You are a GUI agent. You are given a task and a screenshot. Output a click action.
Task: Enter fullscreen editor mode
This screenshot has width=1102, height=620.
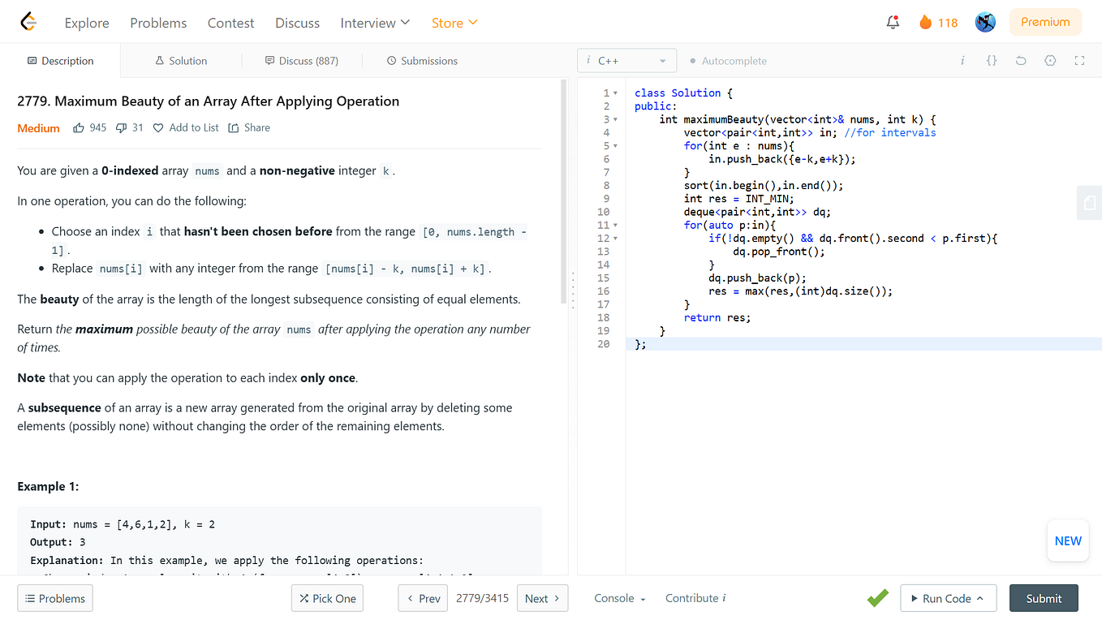tap(1078, 60)
